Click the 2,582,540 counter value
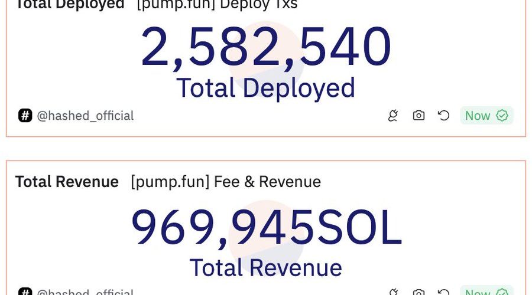This screenshot has width=532, height=295. click(x=266, y=47)
